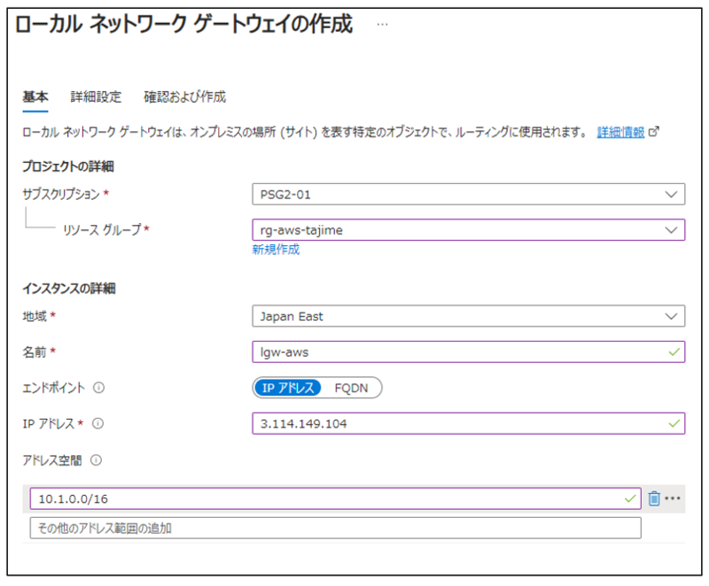Open the サブスクリプション dropdown PSG2-01
This screenshot has height=586, width=709.
tap(469, 194)
